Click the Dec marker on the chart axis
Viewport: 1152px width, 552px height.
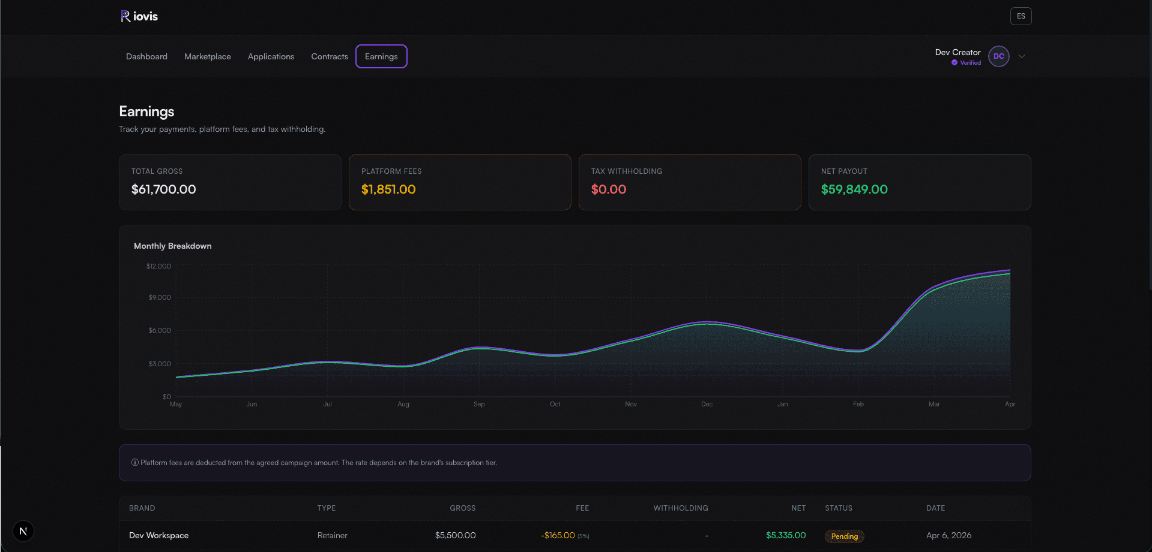click(707, 404)
